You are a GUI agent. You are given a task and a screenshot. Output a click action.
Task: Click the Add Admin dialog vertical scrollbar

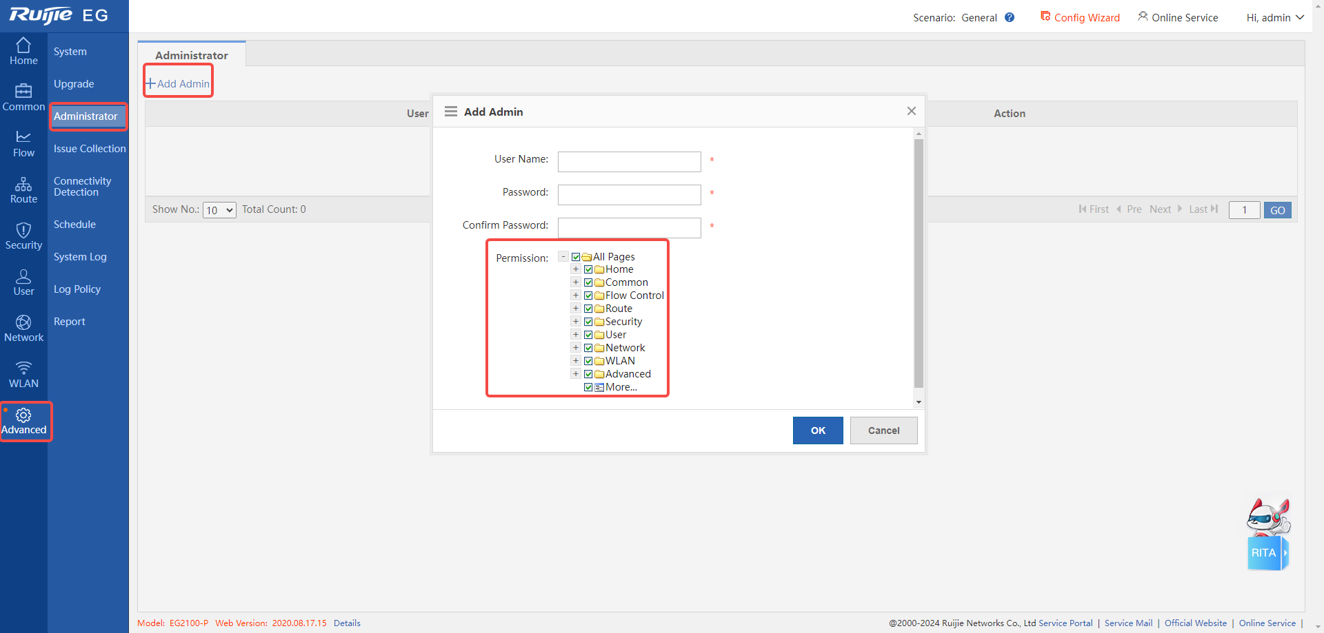[919, 262]
